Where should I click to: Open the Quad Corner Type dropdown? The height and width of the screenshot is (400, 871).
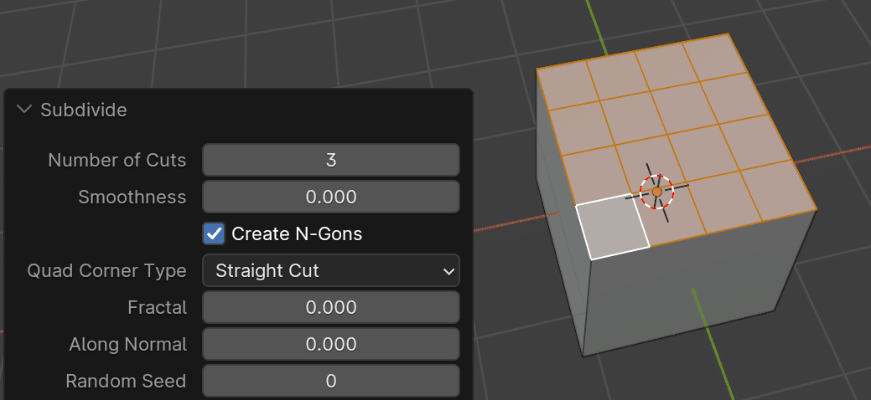click(331, 271)
